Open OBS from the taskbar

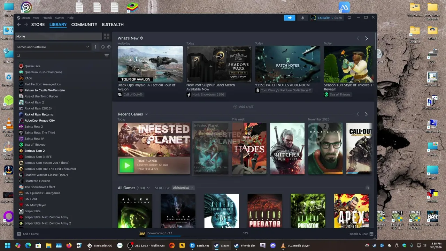pyautogui.click(x=146, y=245)
